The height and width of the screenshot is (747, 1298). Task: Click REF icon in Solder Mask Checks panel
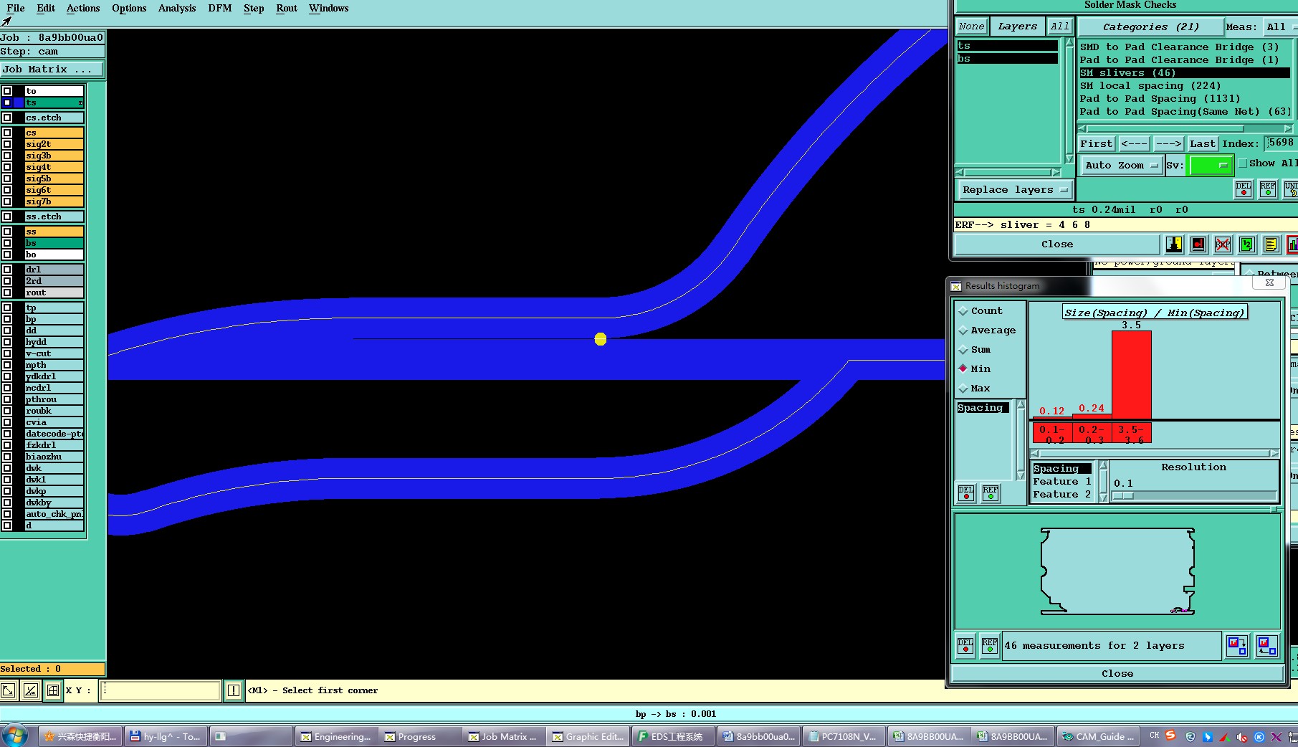tap(1268, 189)
